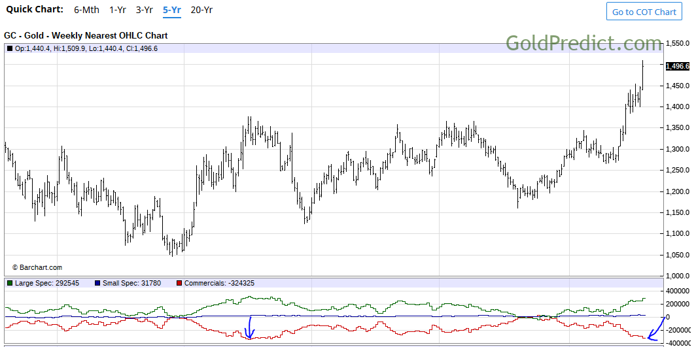Switch to the 3-Yr chart range
Screen dimensions: 696x347
point(145,10)
